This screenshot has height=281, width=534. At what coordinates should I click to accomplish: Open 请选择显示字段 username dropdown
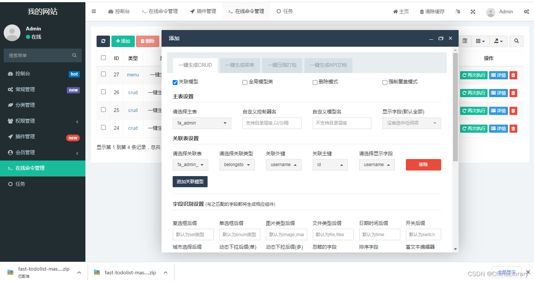tap(377, 165)
